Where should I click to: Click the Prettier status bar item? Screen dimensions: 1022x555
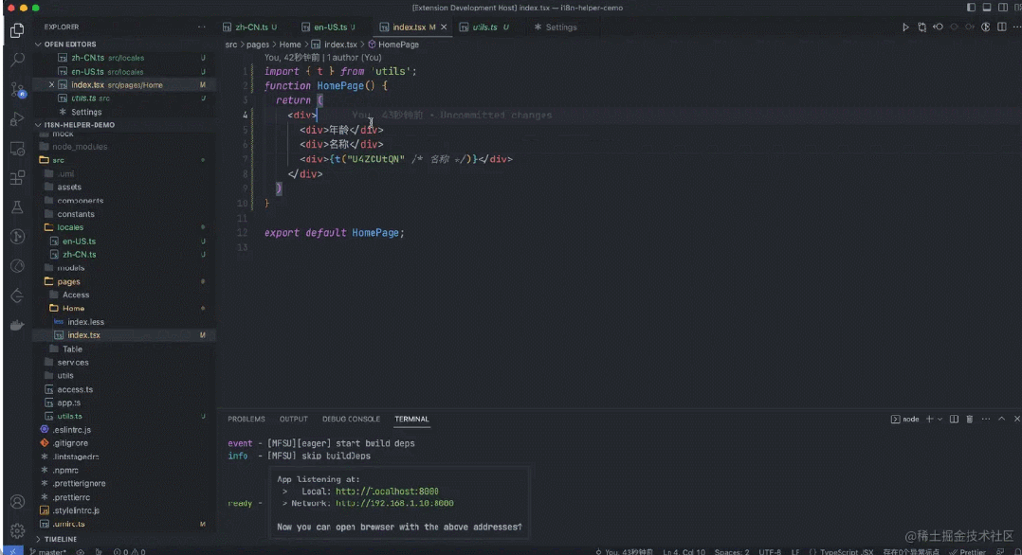pyautogui.click(x=967, y=551)
